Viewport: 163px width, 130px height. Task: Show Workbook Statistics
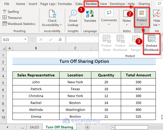tap(19, 24)
